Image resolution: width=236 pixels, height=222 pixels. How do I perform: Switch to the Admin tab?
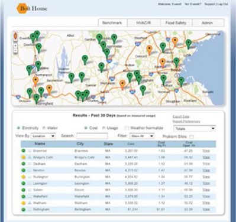point(208,23)
